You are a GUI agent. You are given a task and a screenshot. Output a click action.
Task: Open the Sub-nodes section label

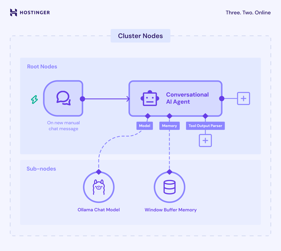[x=41, y=169]
